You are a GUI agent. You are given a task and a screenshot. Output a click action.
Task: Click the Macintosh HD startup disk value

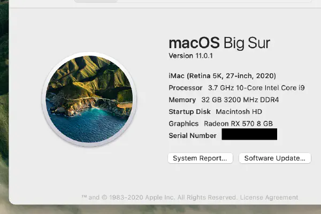tap(239, 112)
